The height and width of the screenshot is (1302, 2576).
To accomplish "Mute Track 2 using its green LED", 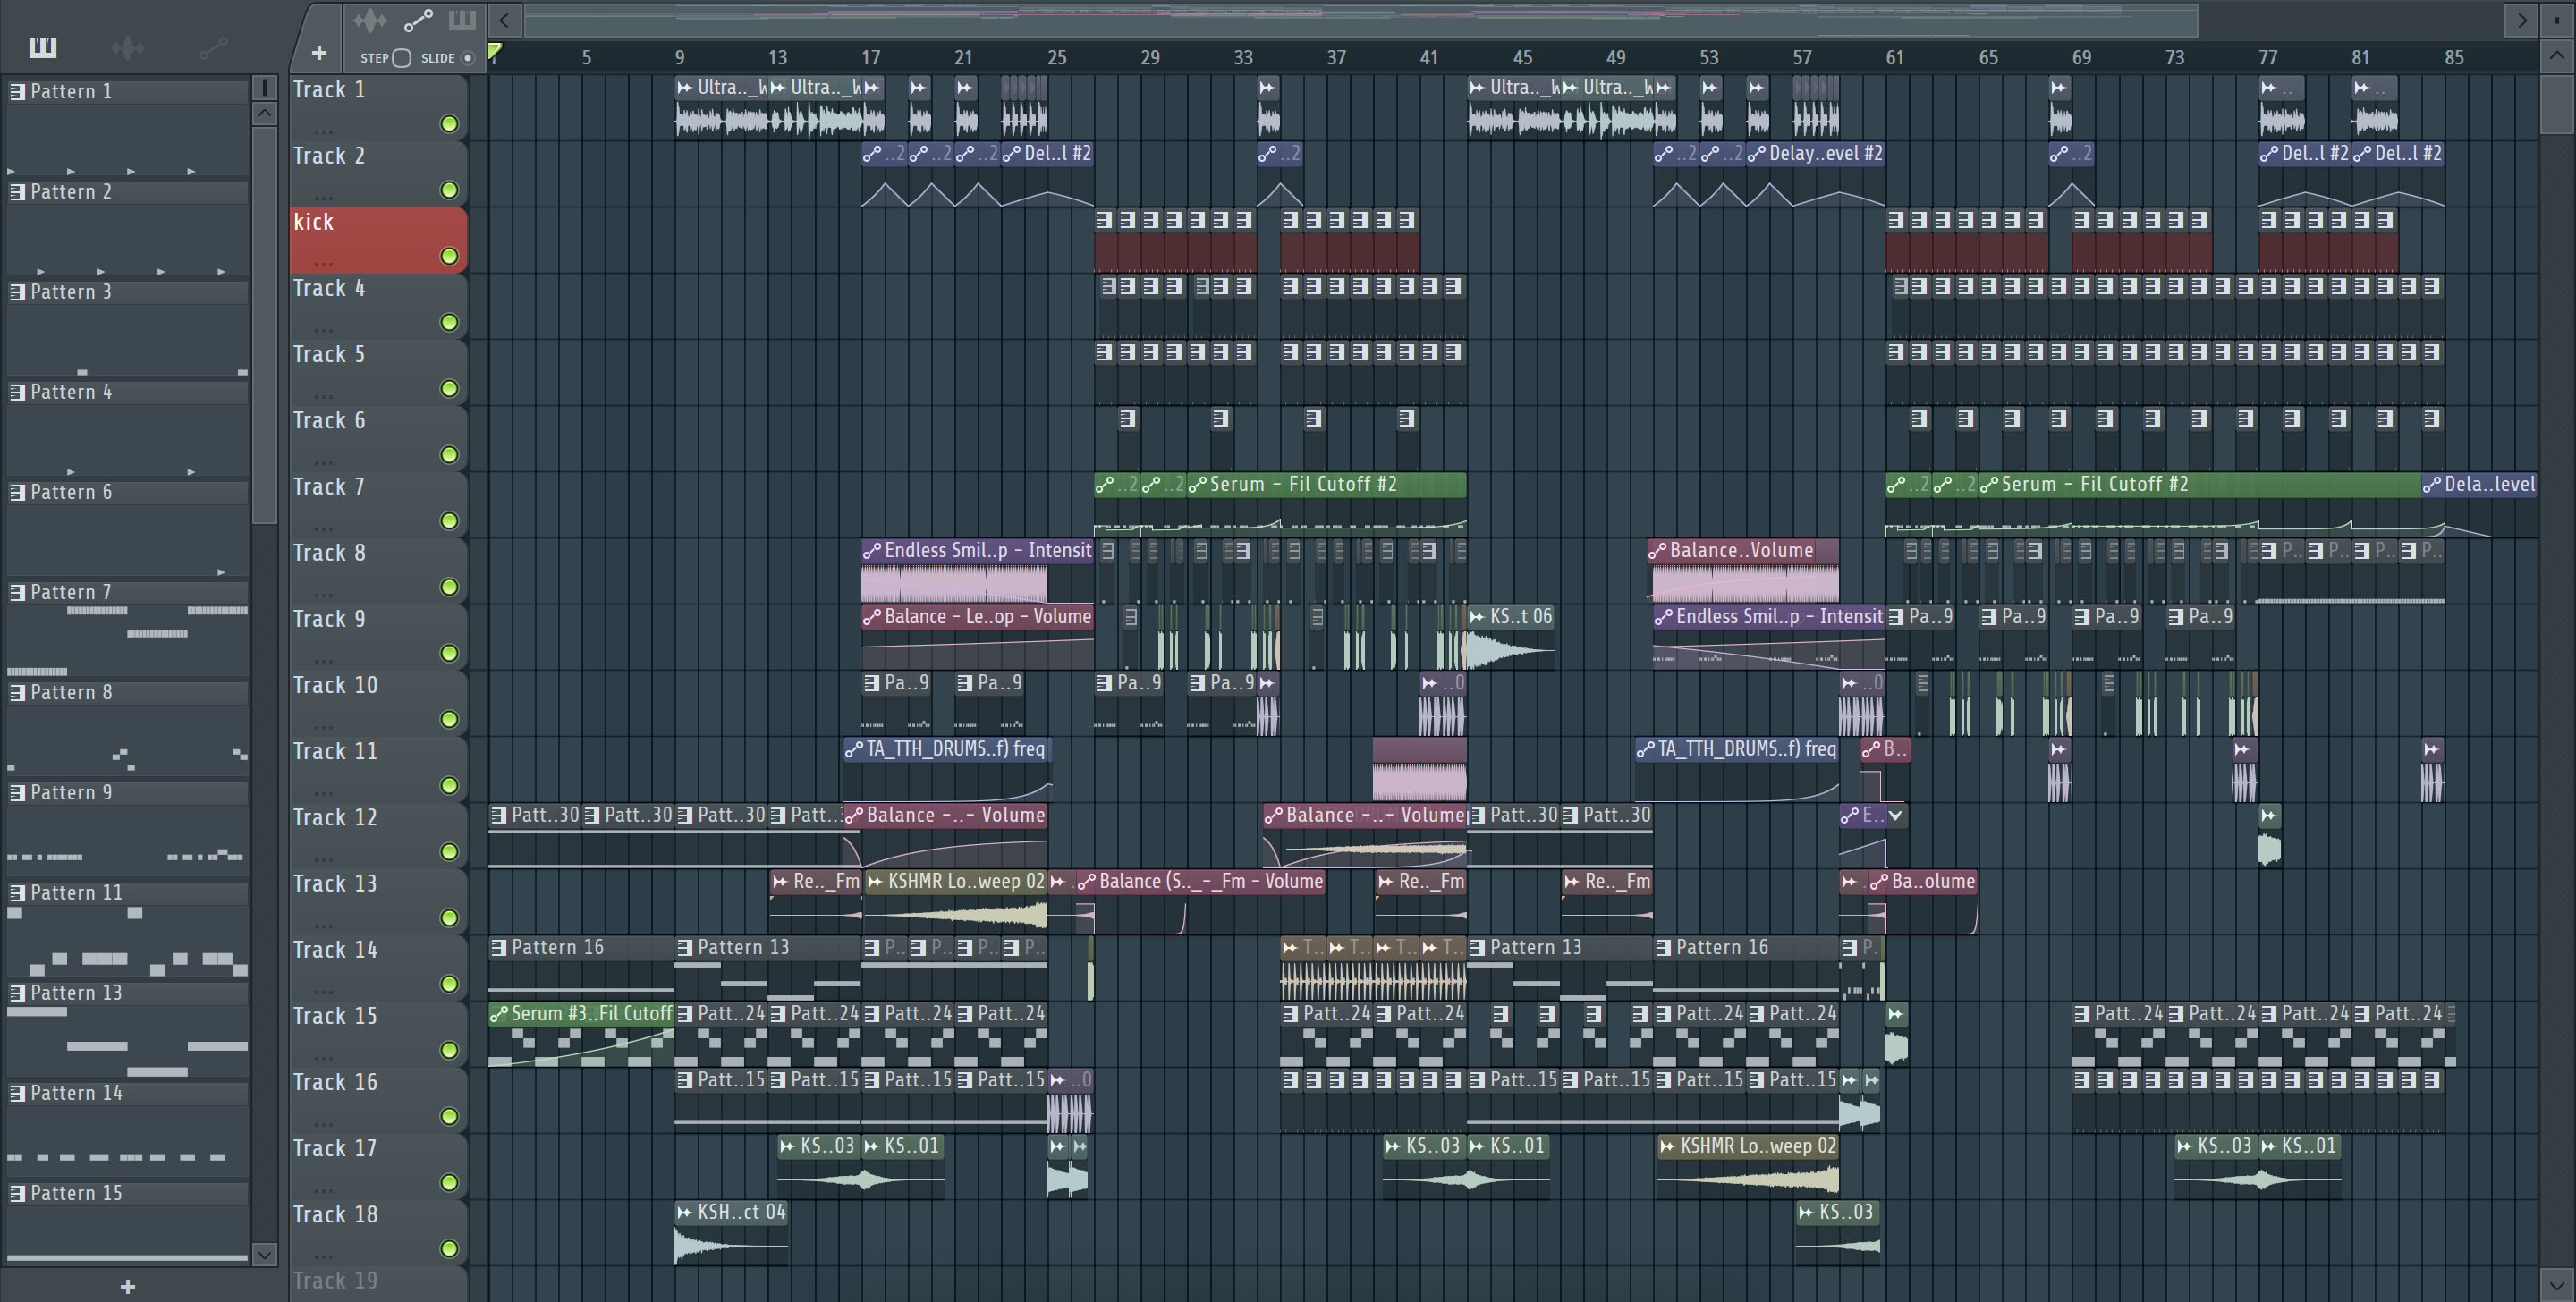I will (449, 190).
